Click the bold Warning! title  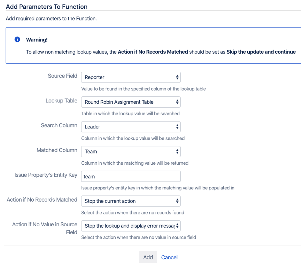coord(37,40)
